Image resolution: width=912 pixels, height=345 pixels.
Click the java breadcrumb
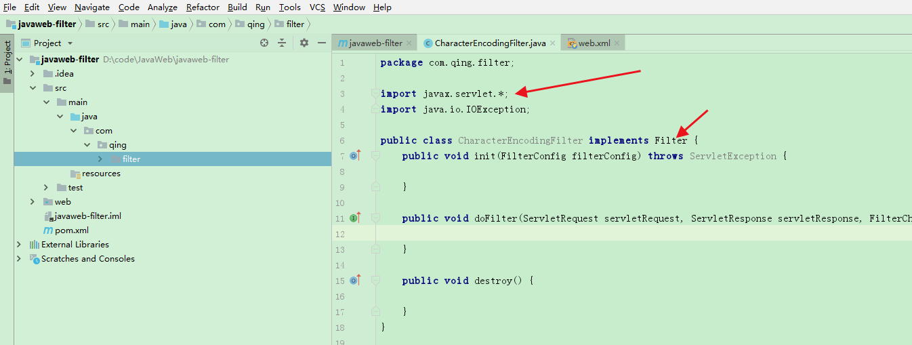[173, 24]
